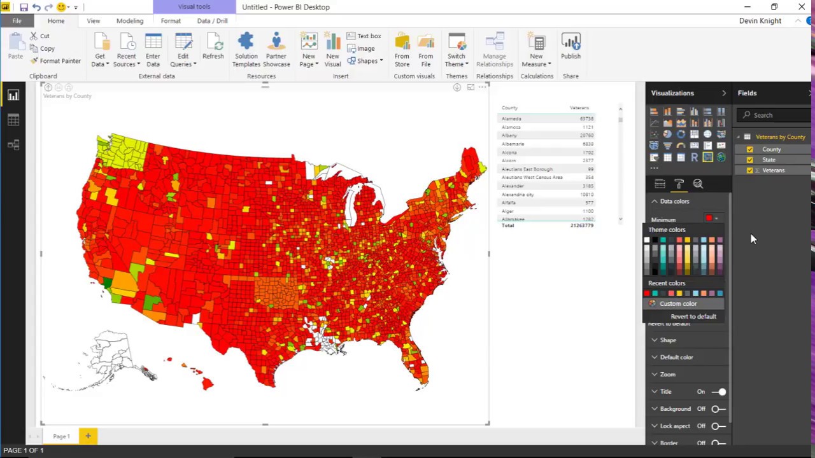Collapse the Visualizations pane with its arrow
This screenshot has height=458, width=815.
click(x=724, y=94)
